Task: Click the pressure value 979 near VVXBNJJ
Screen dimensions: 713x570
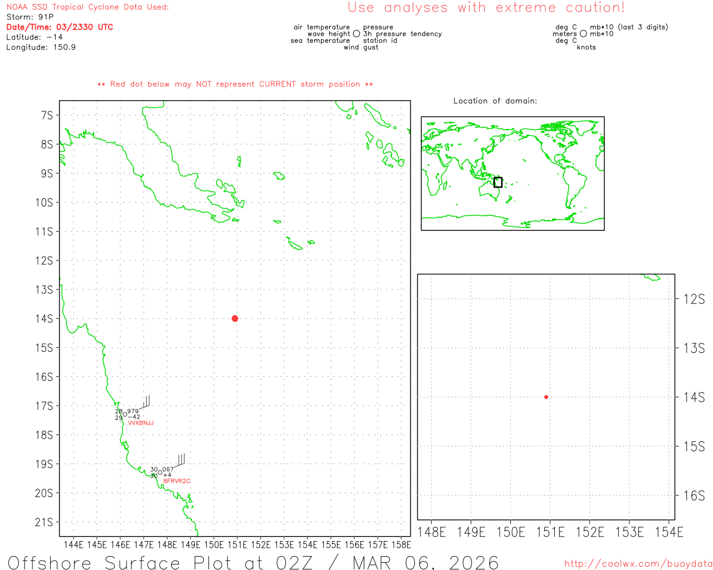Action: coord(133,411)
